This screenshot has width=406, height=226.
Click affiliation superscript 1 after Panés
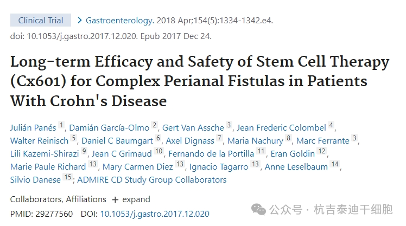[61, 125]
